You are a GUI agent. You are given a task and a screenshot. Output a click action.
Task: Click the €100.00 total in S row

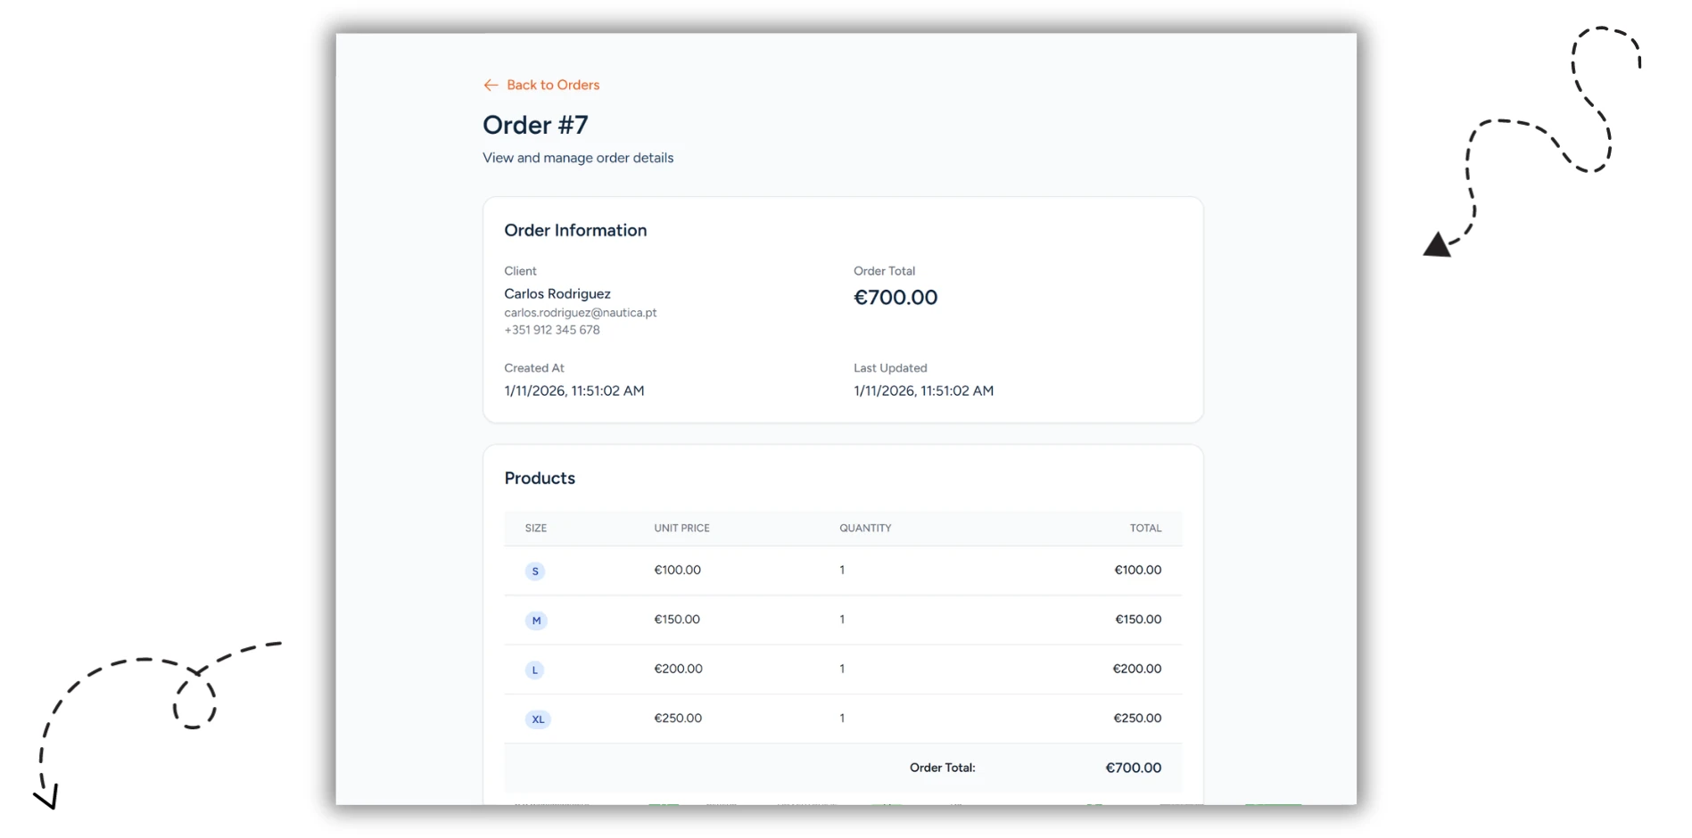[1137, 570]
